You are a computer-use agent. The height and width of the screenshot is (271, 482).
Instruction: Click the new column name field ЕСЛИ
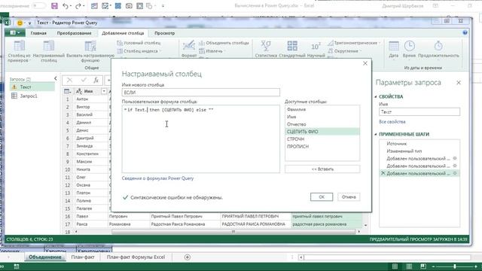(201, 92)
